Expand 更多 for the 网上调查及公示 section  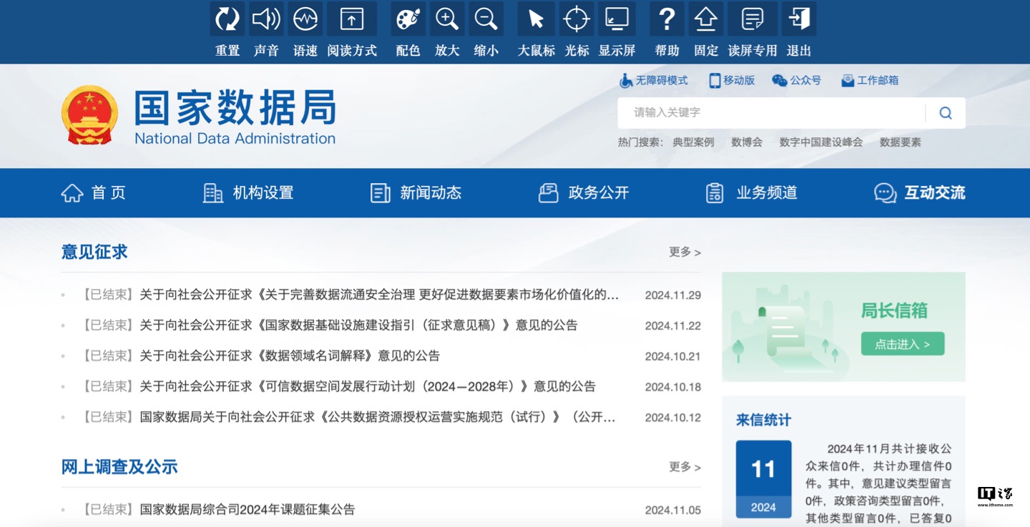(x=685, y=467)
